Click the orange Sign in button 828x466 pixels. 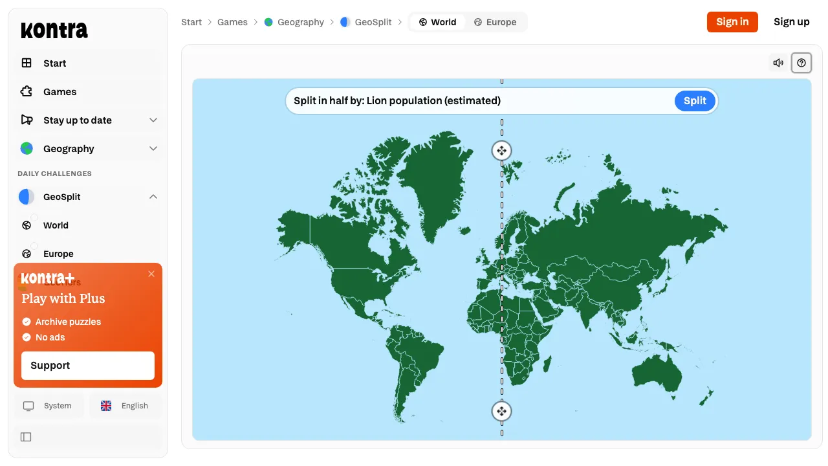pyautogui.click(x=732, y=22)
